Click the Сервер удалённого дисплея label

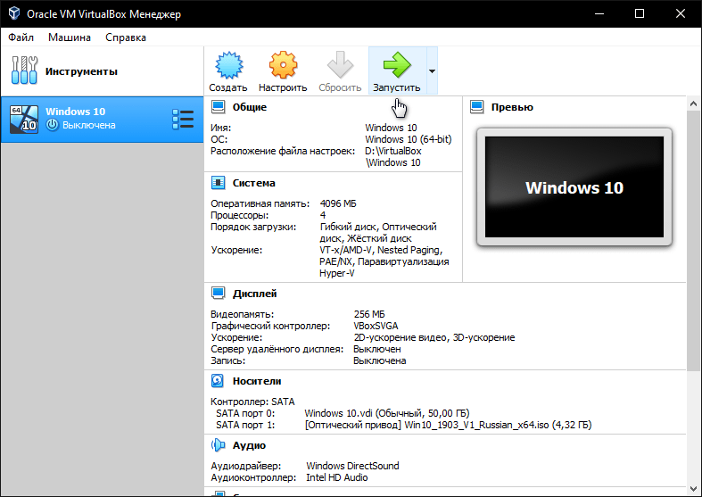click(277, 349)
